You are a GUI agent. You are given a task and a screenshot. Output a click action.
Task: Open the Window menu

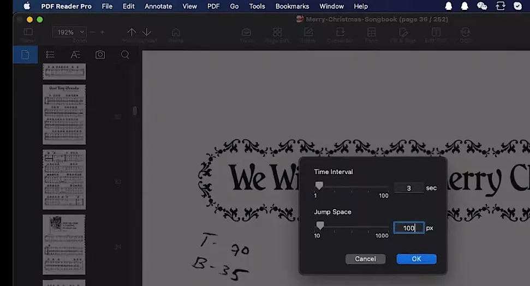[331, 6]
